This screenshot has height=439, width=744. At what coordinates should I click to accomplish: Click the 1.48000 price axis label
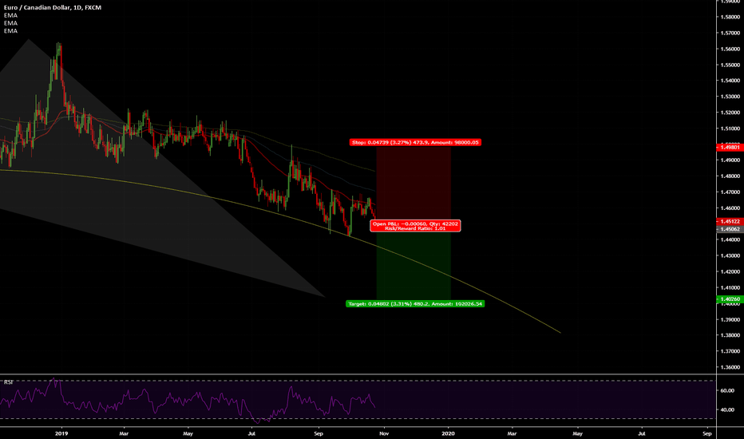coord(730,176)
